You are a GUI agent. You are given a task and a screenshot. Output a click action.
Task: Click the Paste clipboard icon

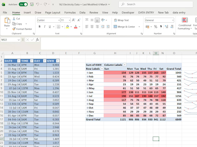[7, 20]
